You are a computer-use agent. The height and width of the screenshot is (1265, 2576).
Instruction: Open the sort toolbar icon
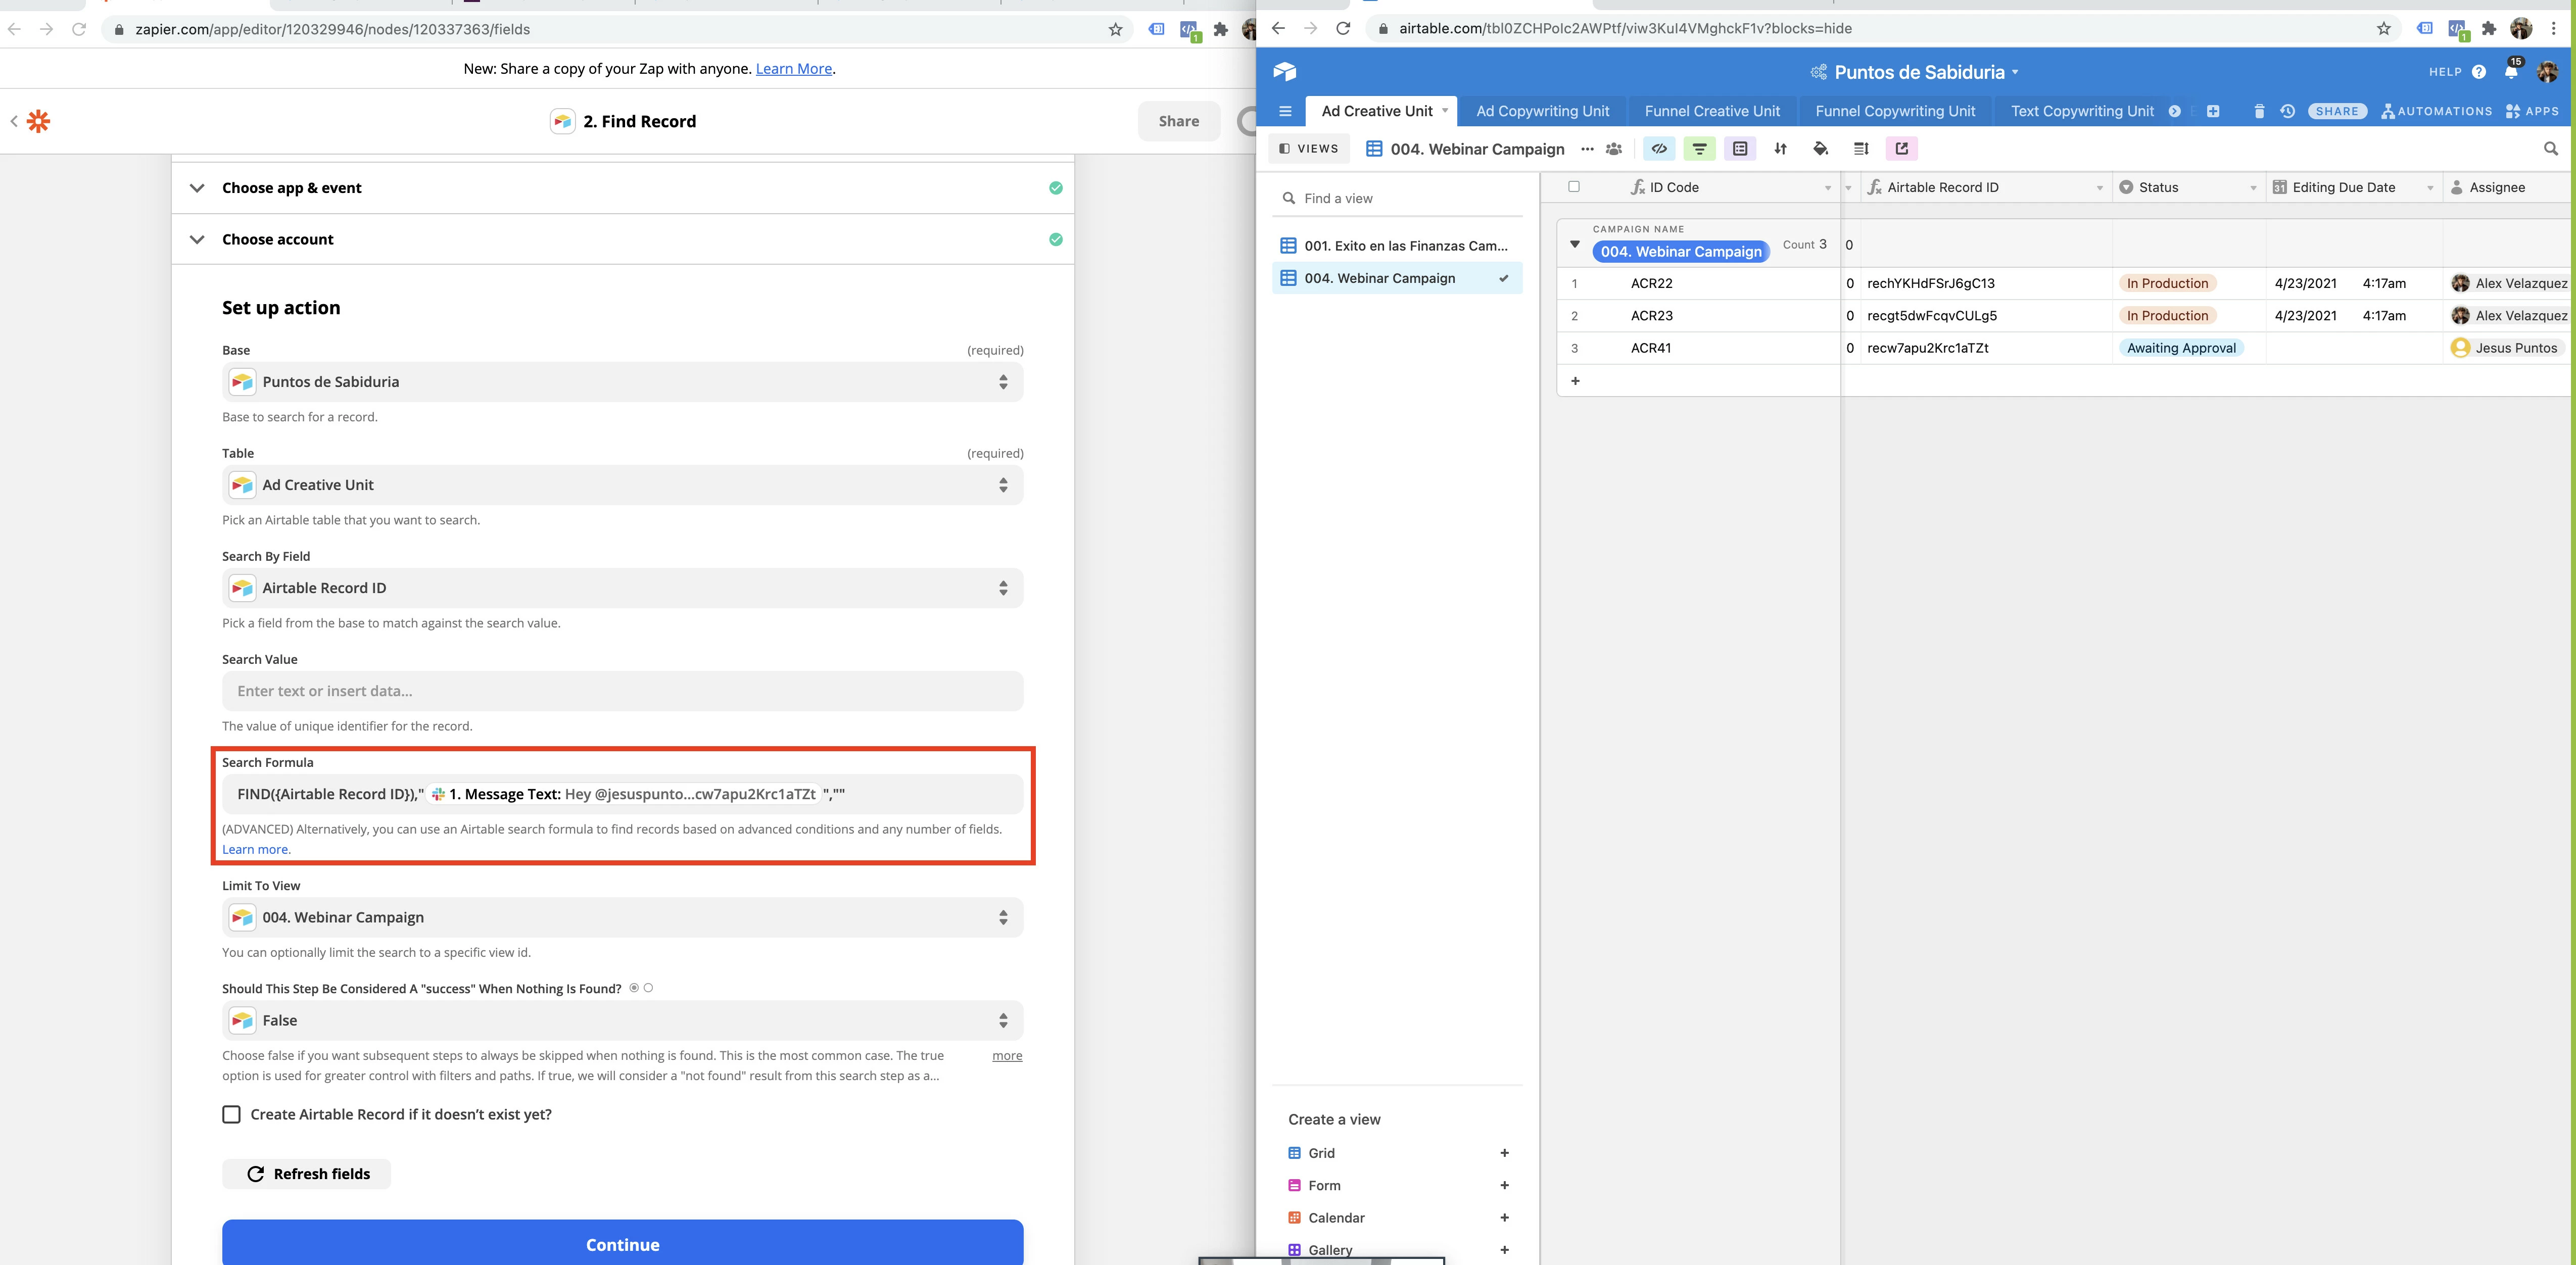tap(1780, 149)
